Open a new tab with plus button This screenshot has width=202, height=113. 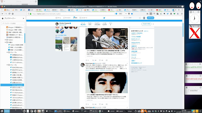tap(179, 10)
